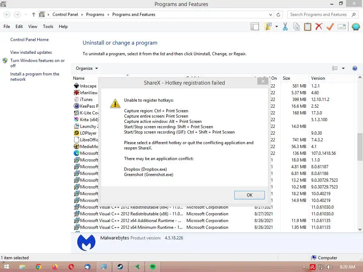Open the view options dropdown arrow

click(343, 68)
